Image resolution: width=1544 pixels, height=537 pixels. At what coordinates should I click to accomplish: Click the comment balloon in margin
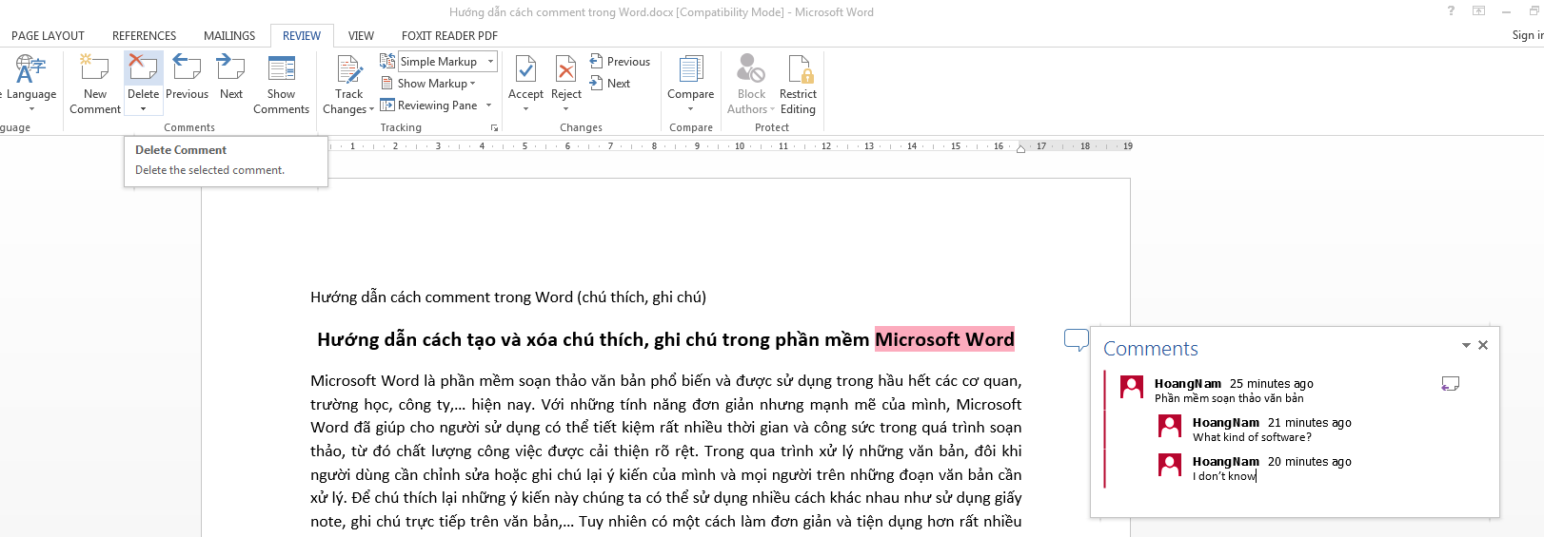[1076, 339]
